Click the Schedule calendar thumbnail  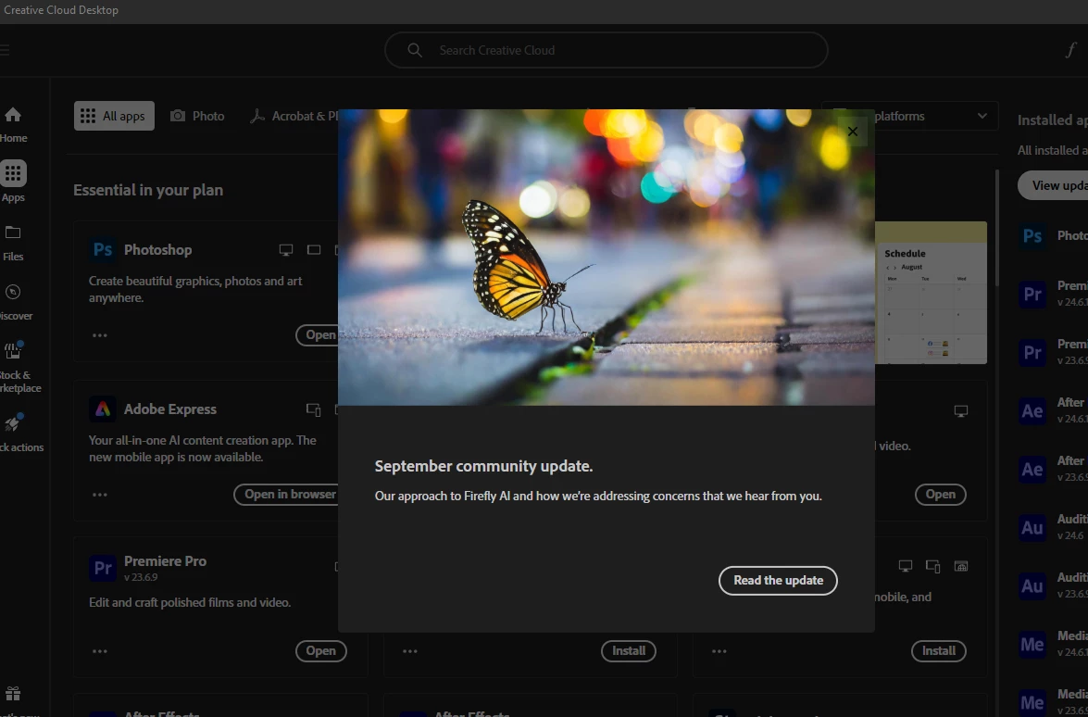(931, 293)
